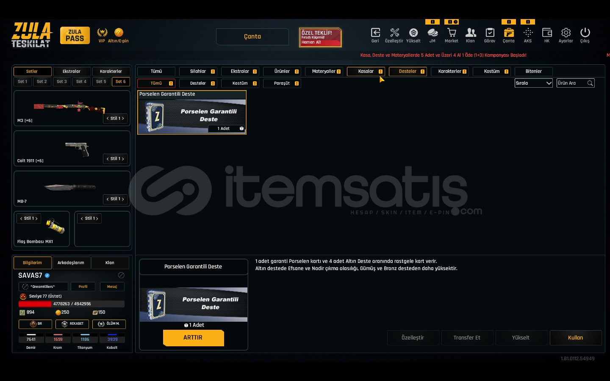The height and width of the screenshot is (381, 610).
Task: Open the ÖZEL TEKLİF offer banner
Action: (320, 37)
